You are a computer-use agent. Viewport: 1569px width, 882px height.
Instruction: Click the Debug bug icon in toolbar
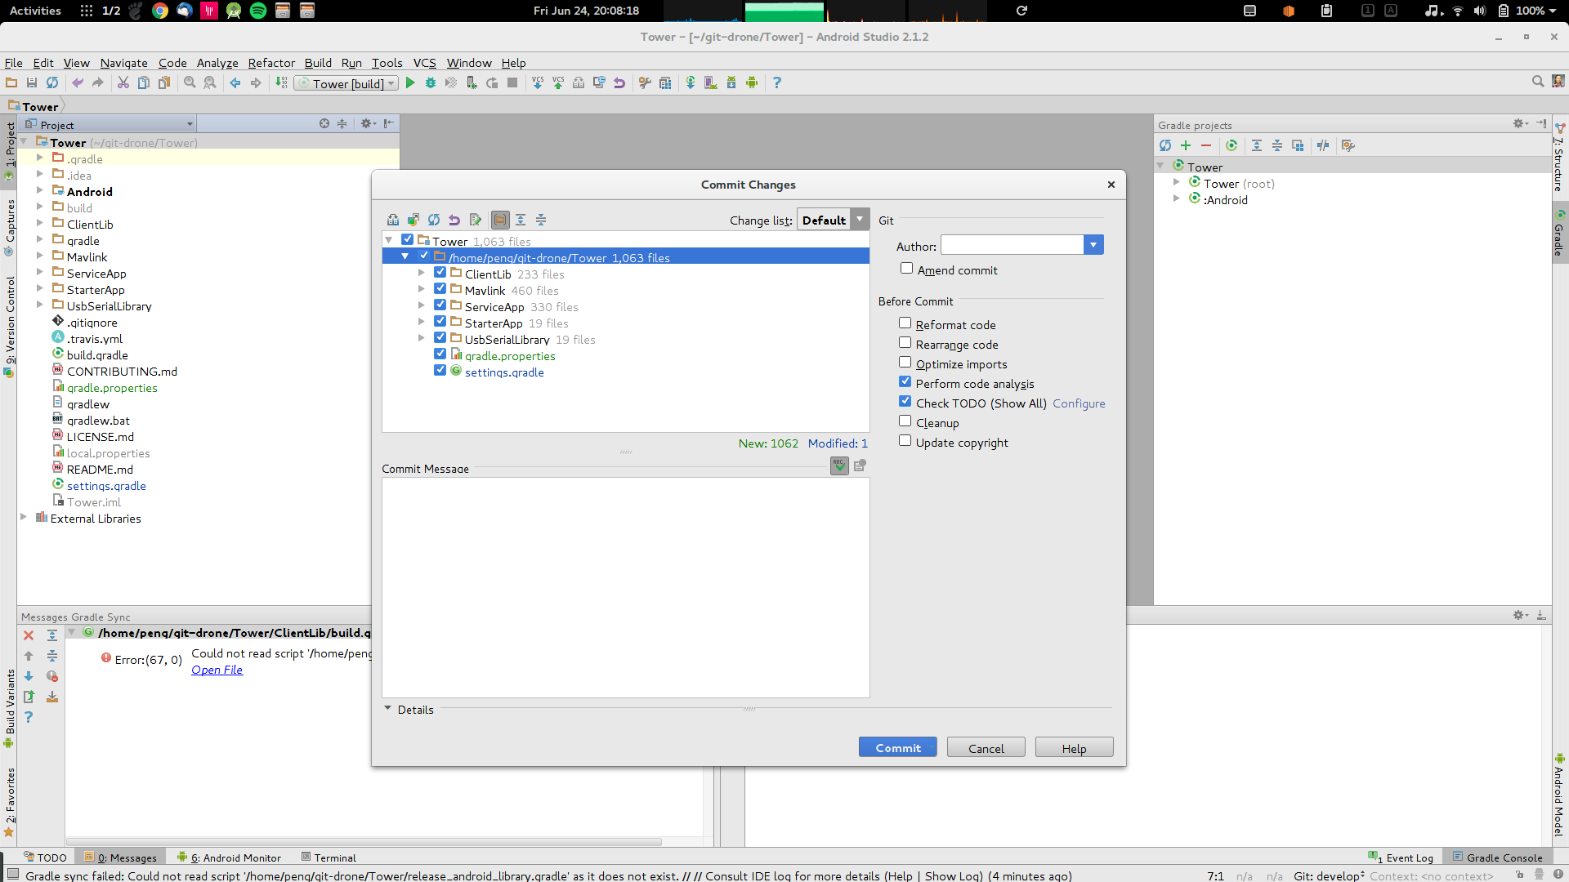tap(431, 82)
